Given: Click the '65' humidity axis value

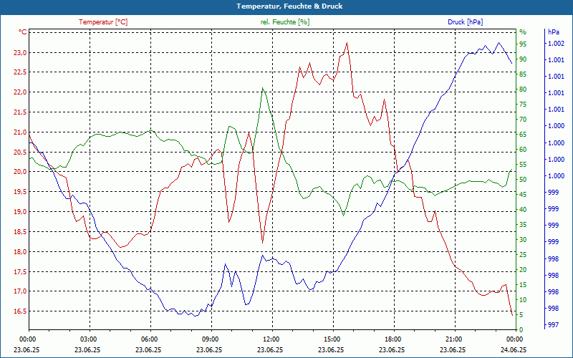Looking at the screenshot, I should click(523, 135).
